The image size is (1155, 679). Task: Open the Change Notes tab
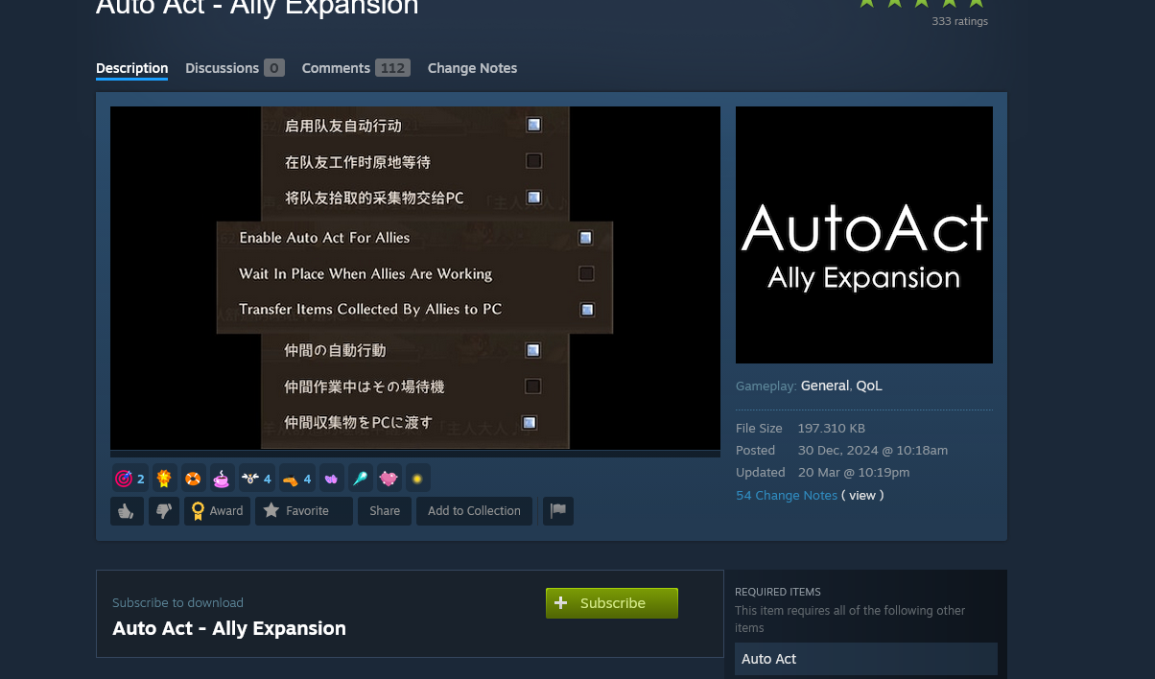coord(472,68)
